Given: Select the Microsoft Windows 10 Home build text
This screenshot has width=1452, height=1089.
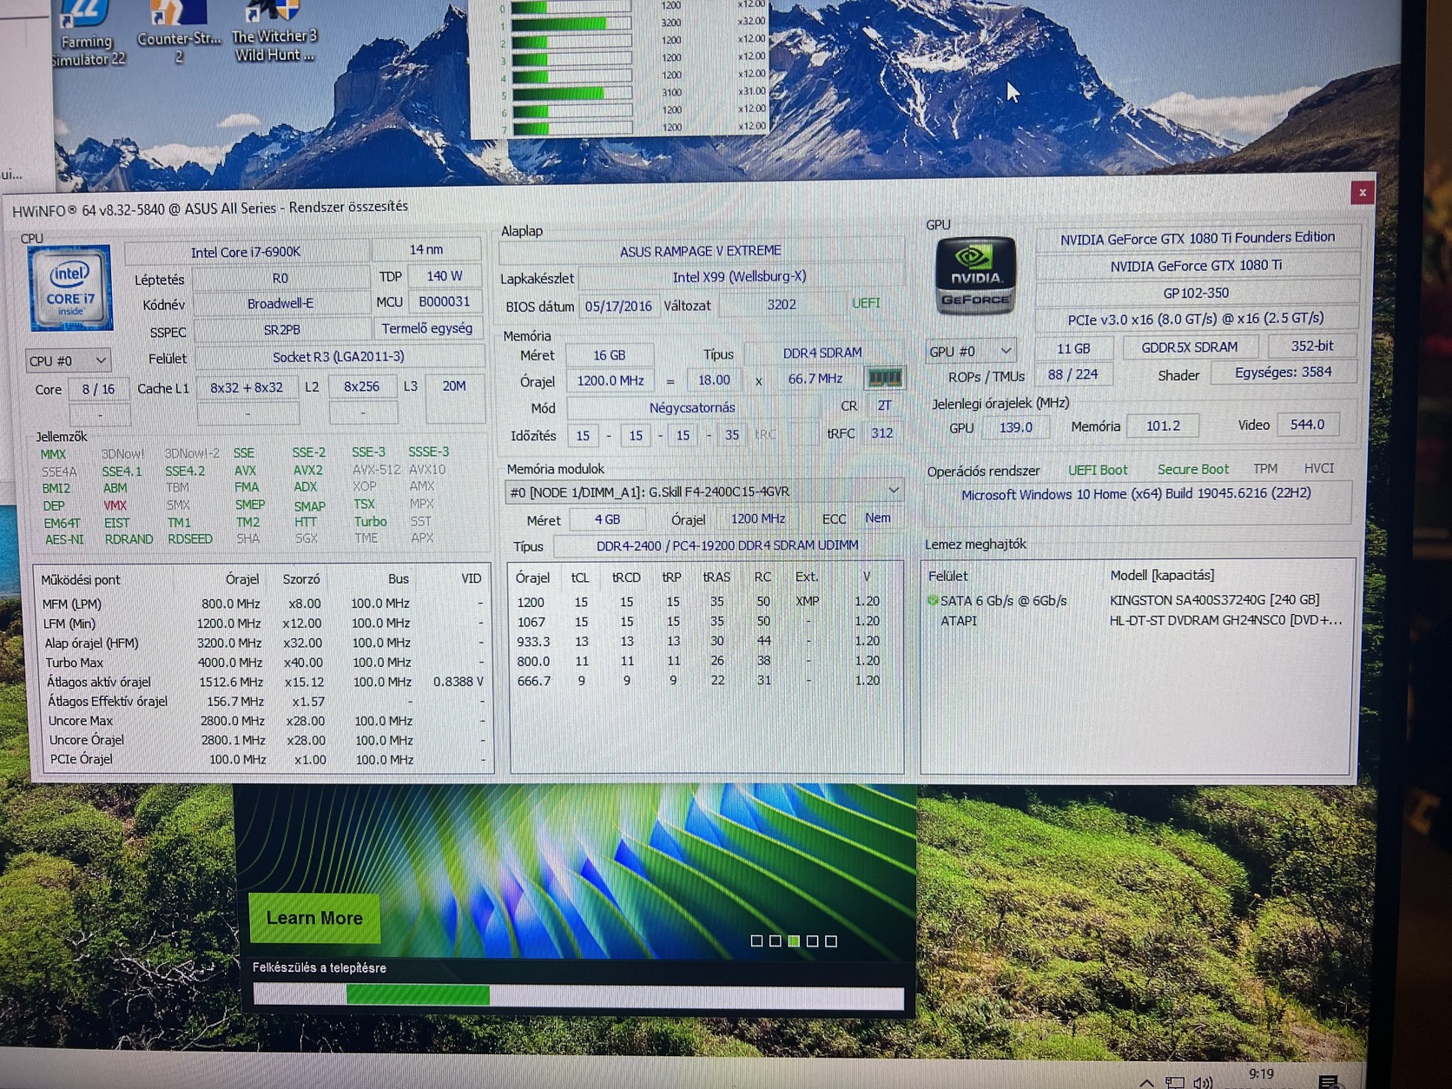Looking at the screenshot, I should (x=1136, y=494).
